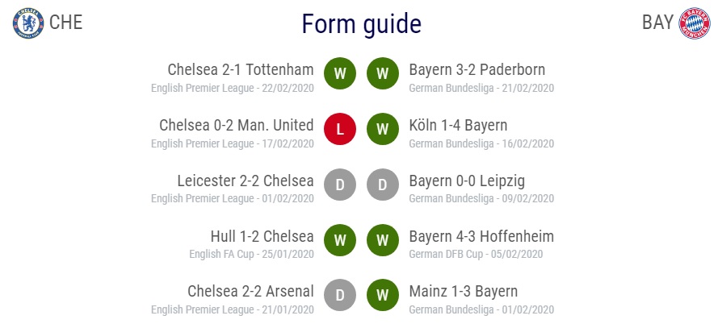Open the Chelsea 2-2 Arsenal match result
This screenshot has height=328, width=718.
[x=251, y=292]
